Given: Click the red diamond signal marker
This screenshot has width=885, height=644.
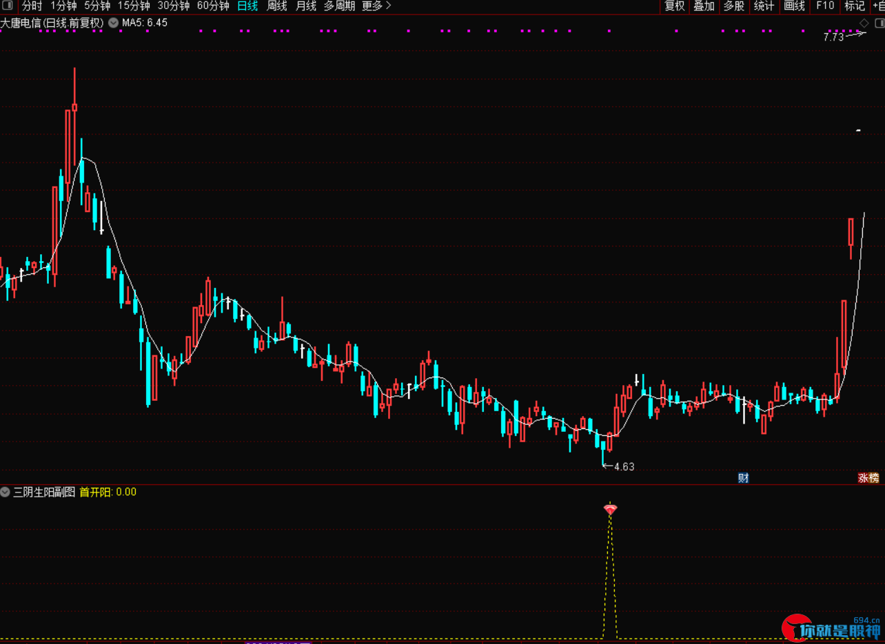Looking at the screenshot, I should (x=610, y=510).
